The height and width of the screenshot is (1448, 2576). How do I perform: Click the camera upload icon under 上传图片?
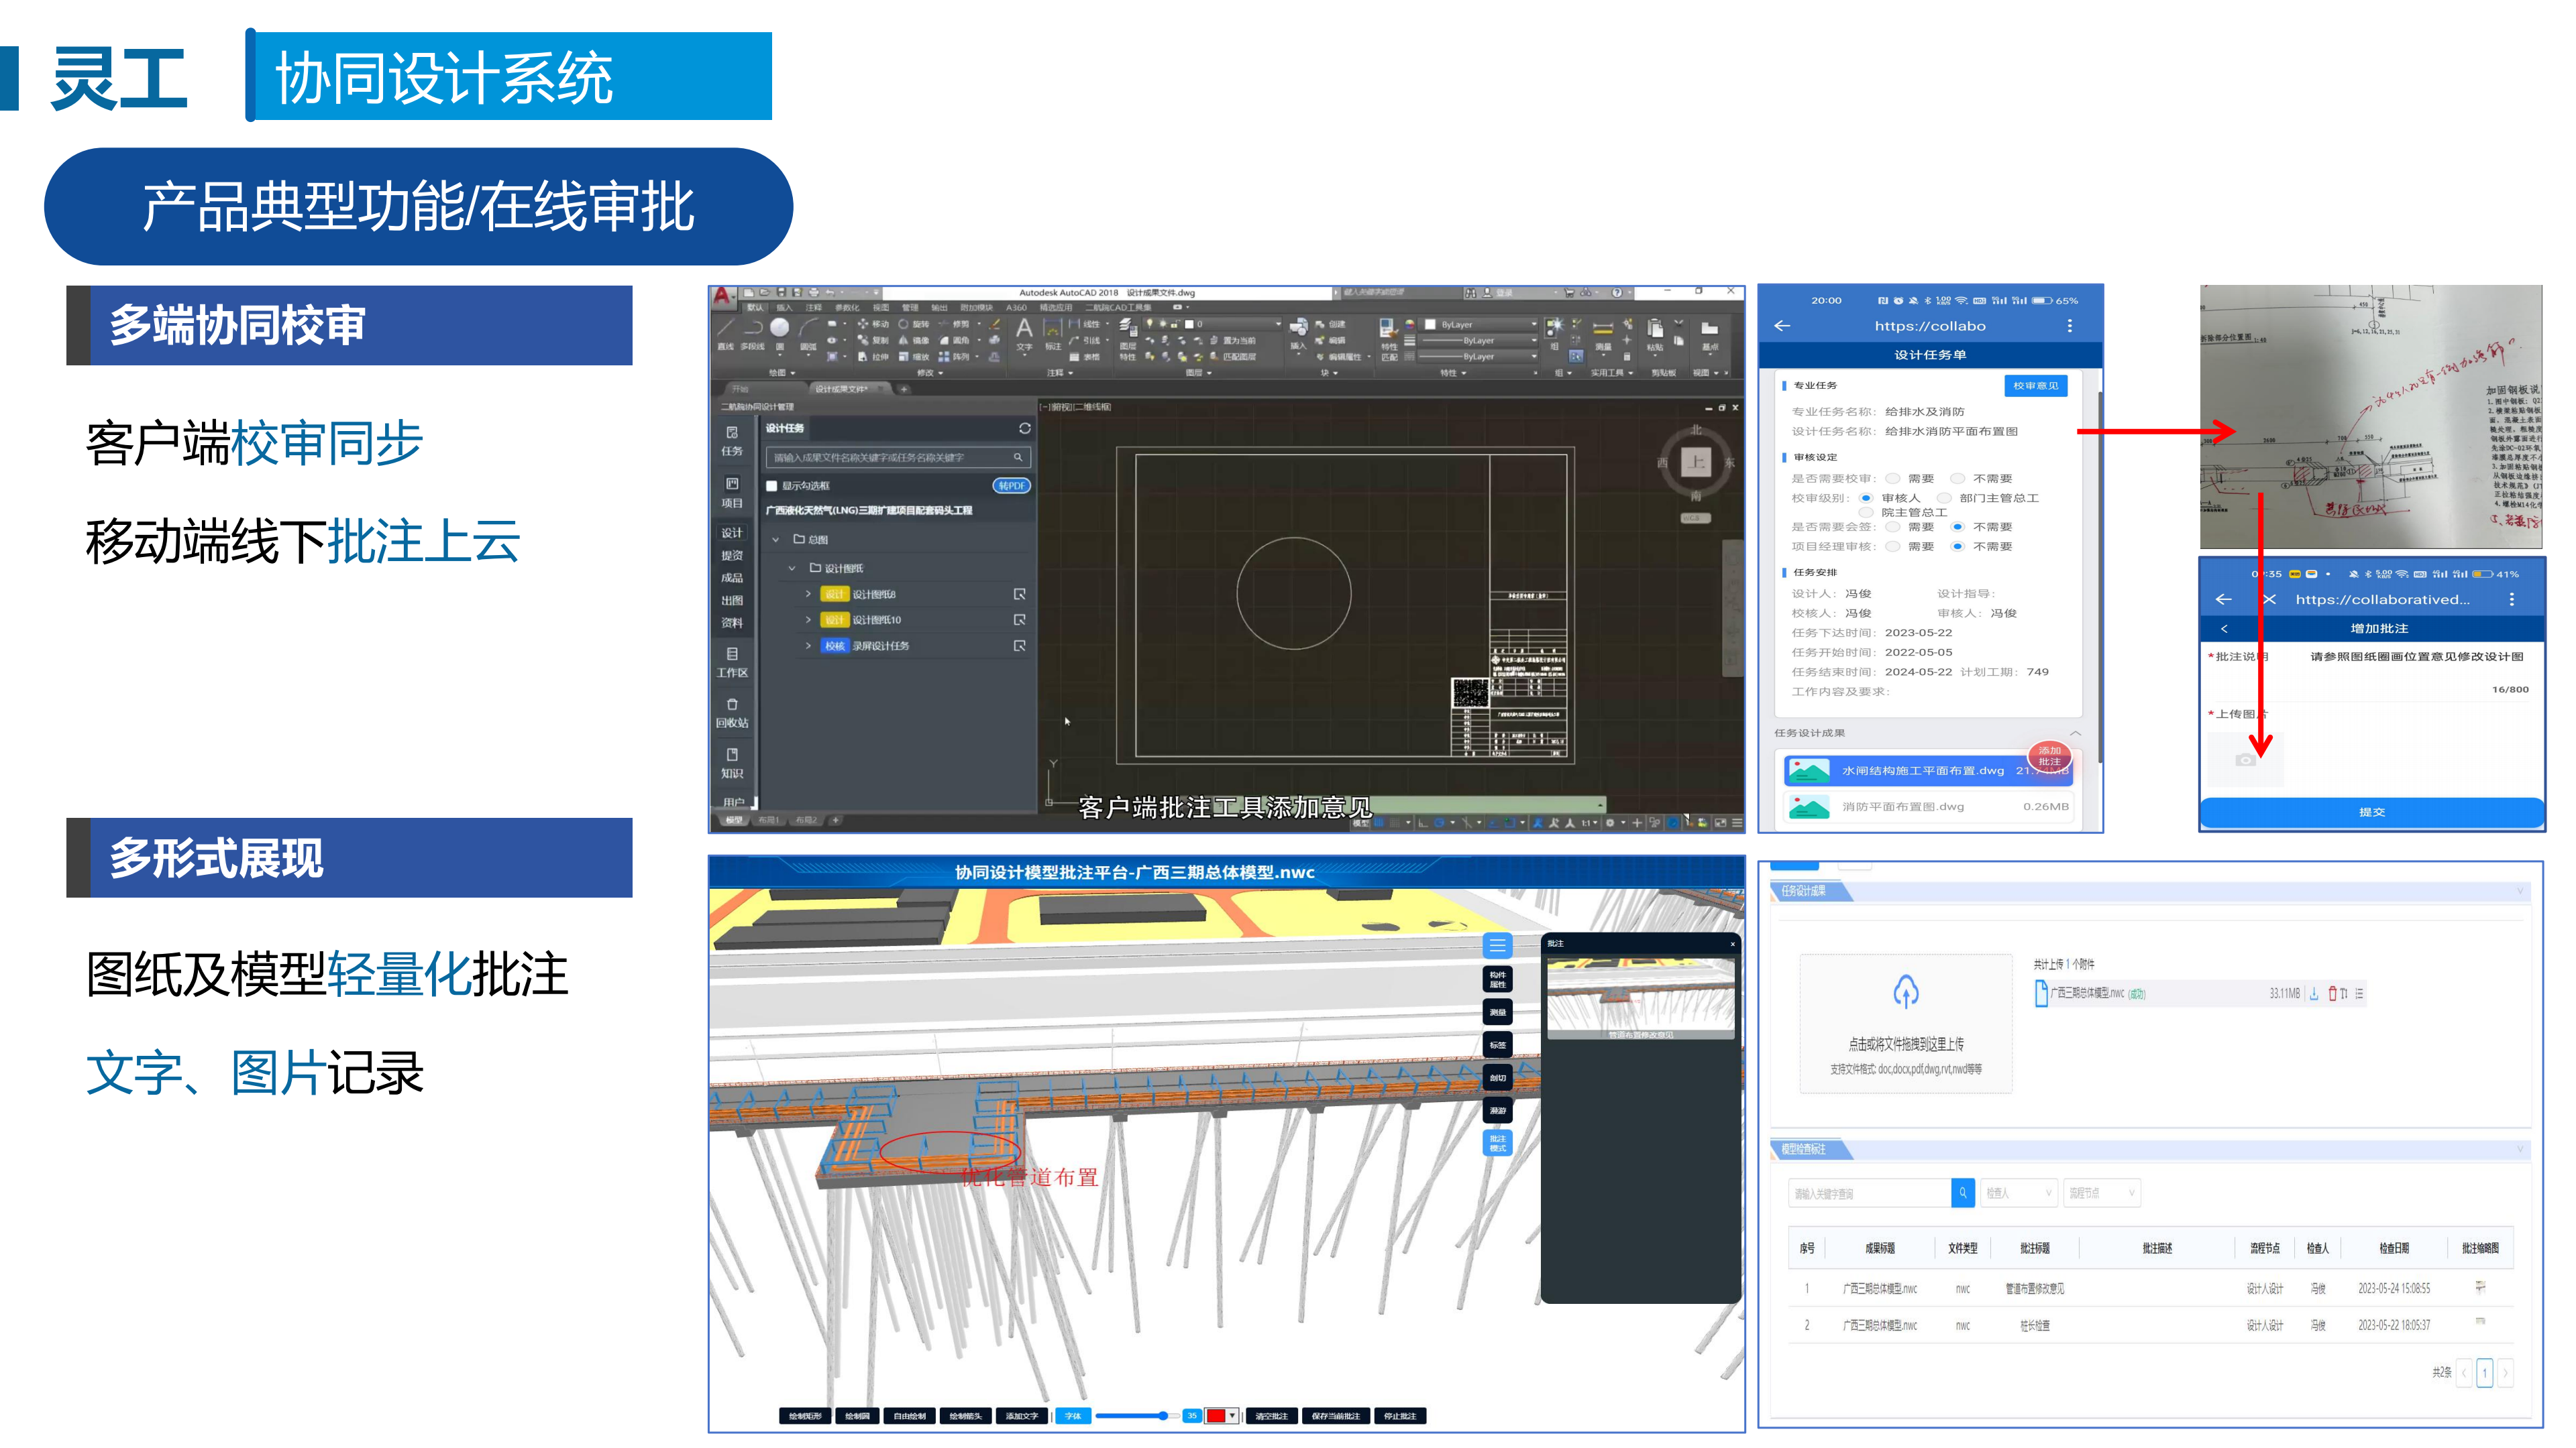click(x=2245, y=760)
